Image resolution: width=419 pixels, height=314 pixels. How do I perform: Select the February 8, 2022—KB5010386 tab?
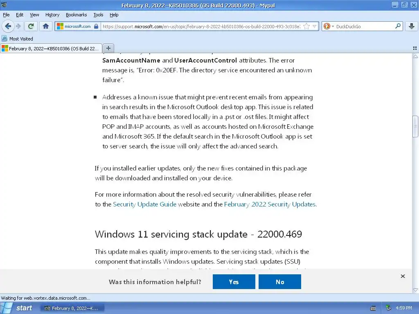51,48
